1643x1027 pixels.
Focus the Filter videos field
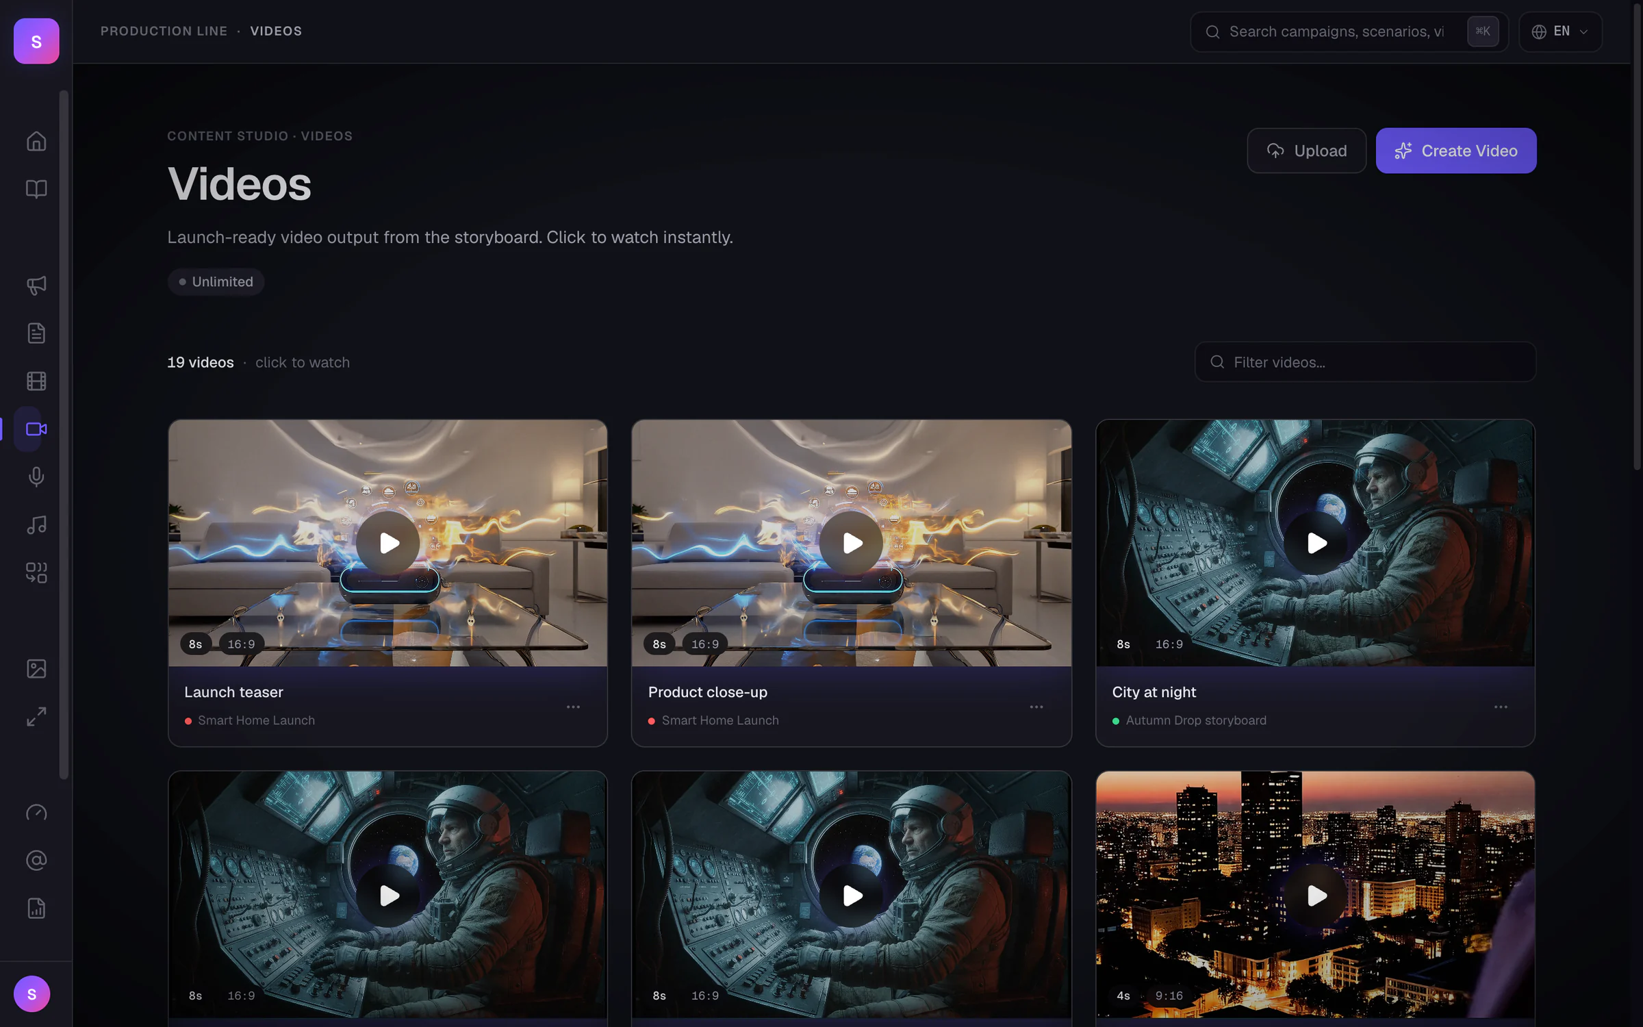point(1365,362)
